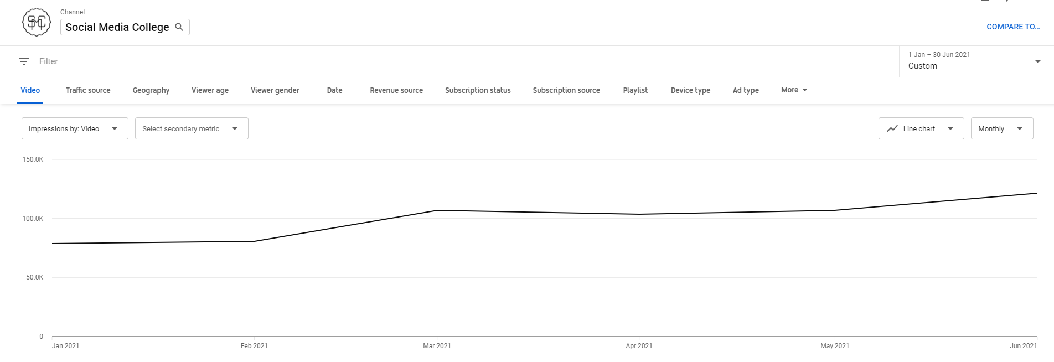Click the COMPARE TO… link
Viewport: 1054px width, 362px height.
(1013, 26)
